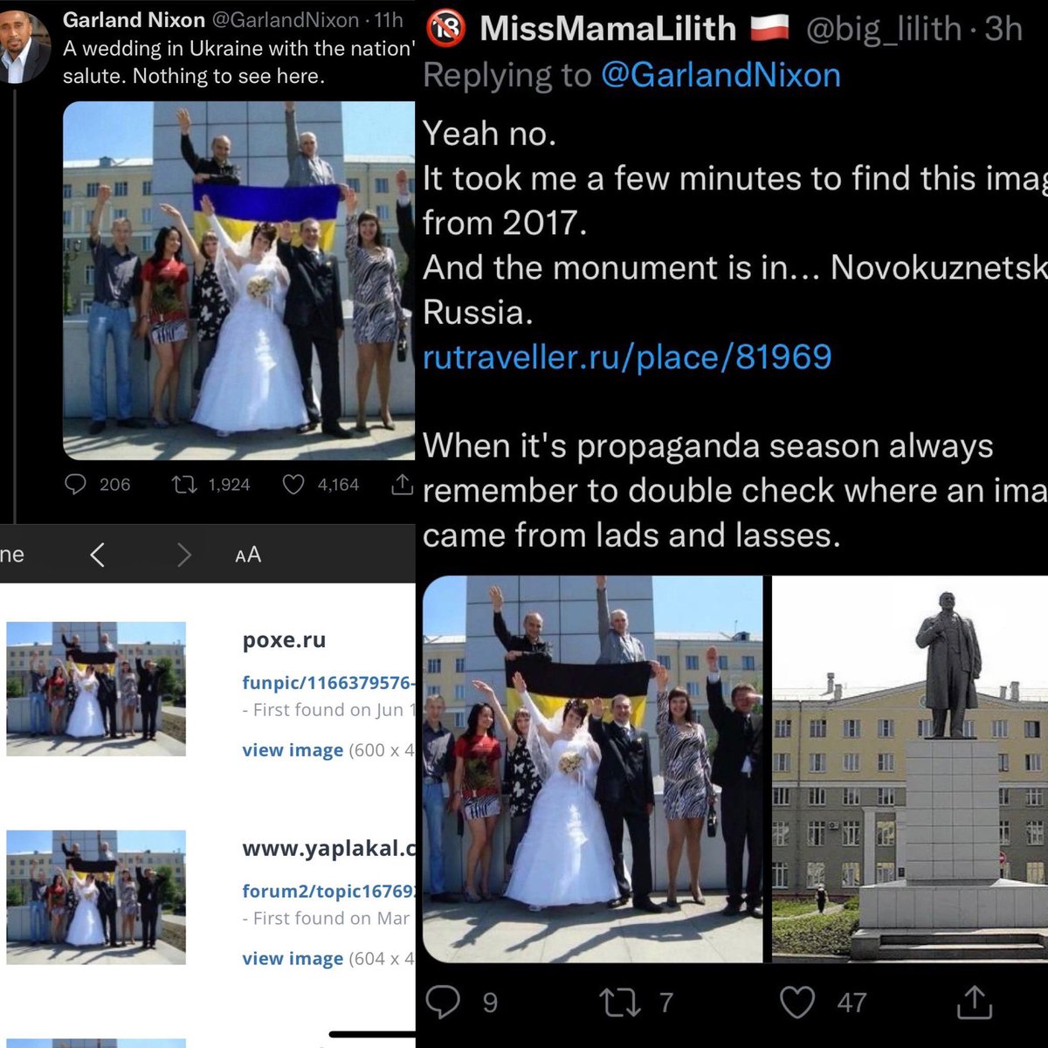Retweet MissMamaLilith's reply showing 7
The image size is (1048, 1048).
pos(620,1002)
